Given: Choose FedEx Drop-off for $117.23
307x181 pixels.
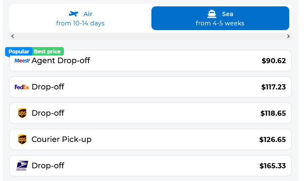Looking at the screenshot, I should click(151, 87).
